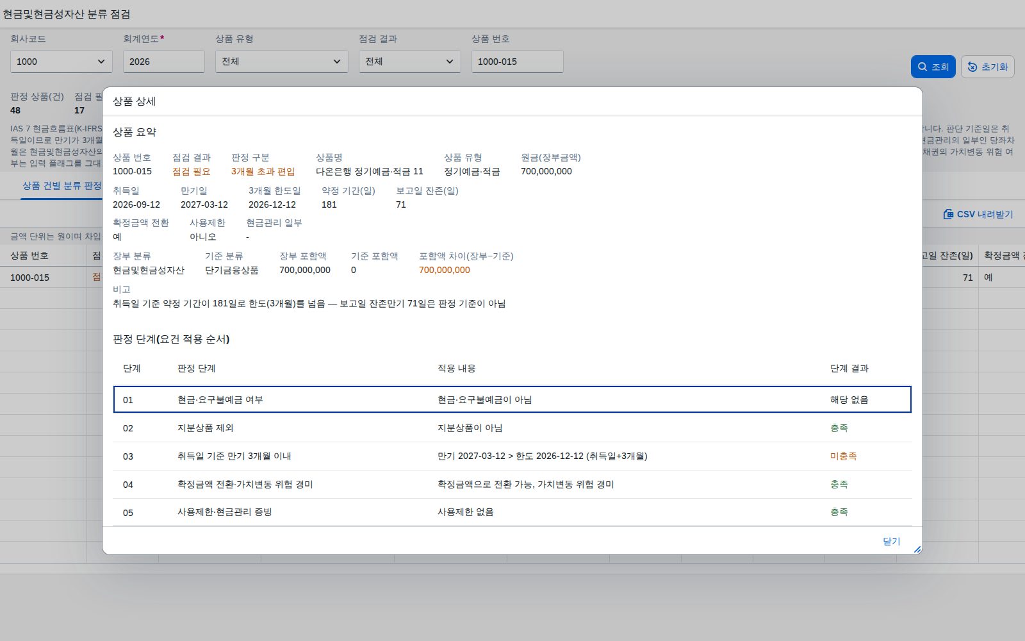Screen dimensions: 1025x641
Task: Open the 상품 유형 dropdown
Action: 282,62
